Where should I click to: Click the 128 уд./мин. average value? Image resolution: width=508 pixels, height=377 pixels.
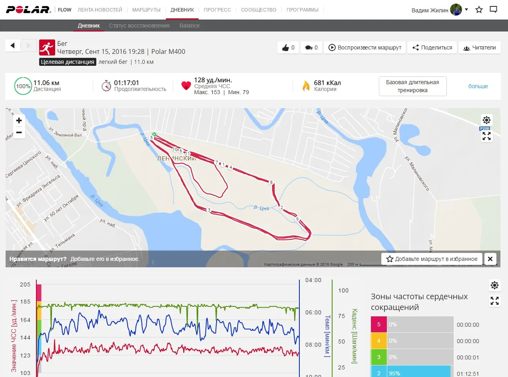pos(213,80)
